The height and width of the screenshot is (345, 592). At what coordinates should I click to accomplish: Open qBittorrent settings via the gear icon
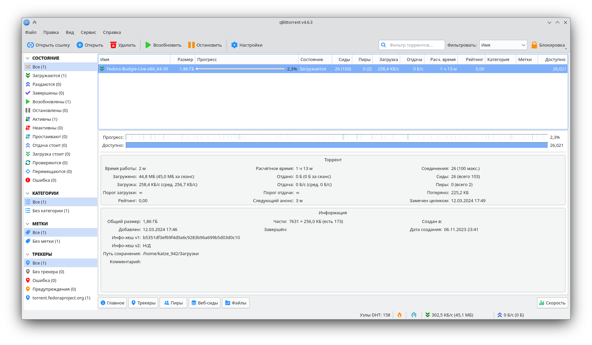(x=235, y=45)
